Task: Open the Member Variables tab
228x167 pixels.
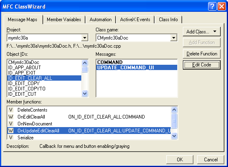Action: coord(64,20)
